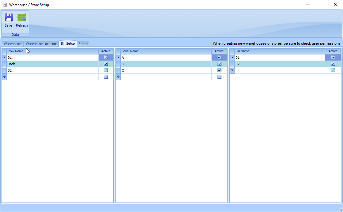Uncheck Active for the Dock row
343x212 pixels.
click(106, 64)
